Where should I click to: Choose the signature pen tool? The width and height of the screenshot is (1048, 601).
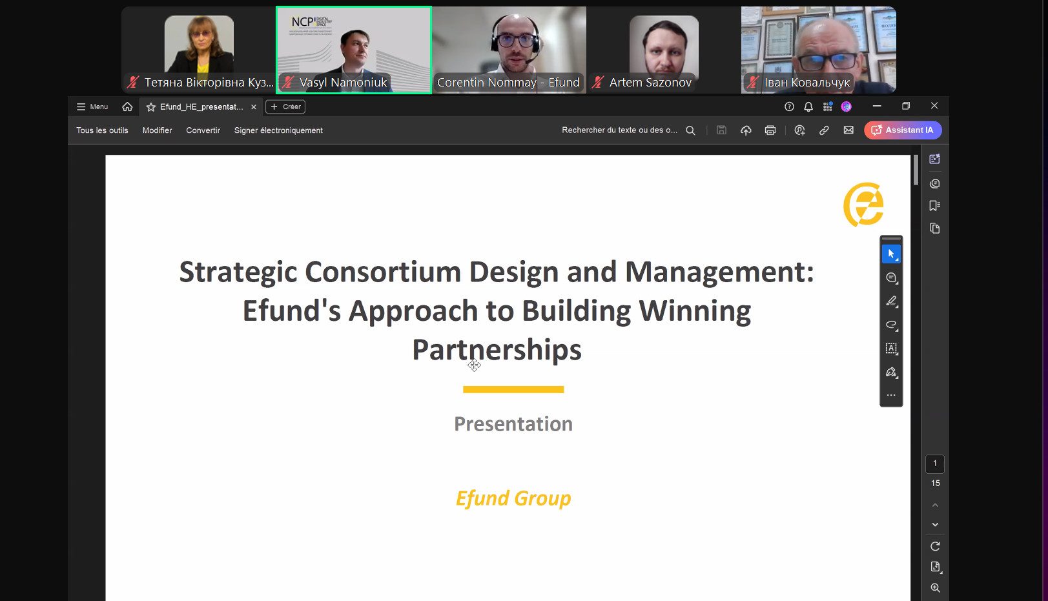(891, 372)
